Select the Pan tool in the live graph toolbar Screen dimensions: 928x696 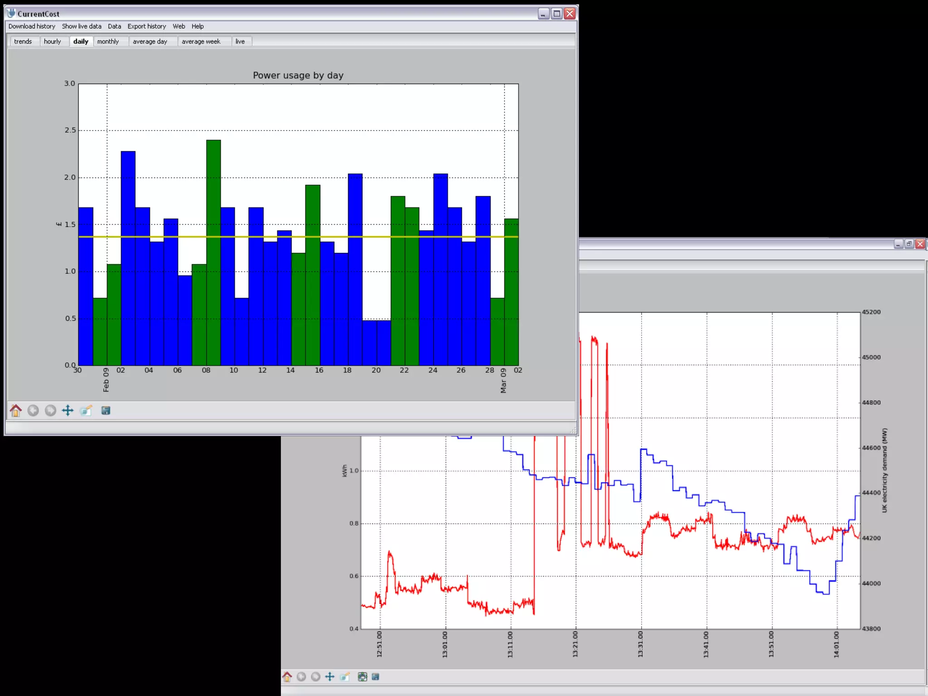tap(330, 677)
